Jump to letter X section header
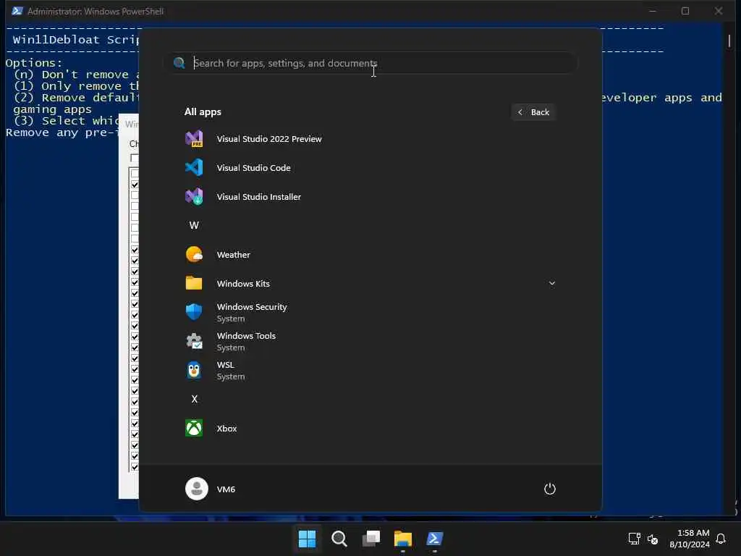The image size is (741, 556). pyautogui.click(x=194, y=399)
